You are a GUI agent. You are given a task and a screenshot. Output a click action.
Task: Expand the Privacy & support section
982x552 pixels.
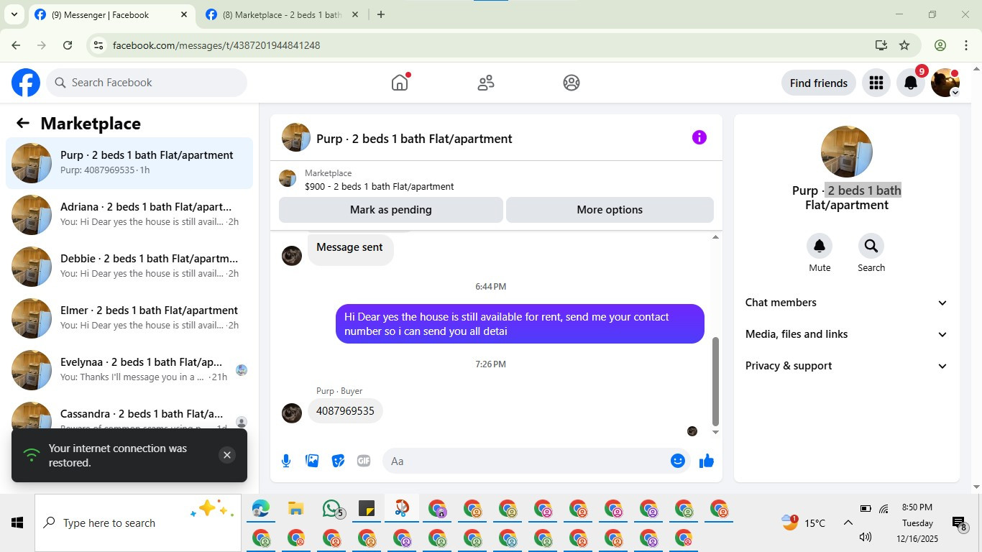(x=846, y=366)
